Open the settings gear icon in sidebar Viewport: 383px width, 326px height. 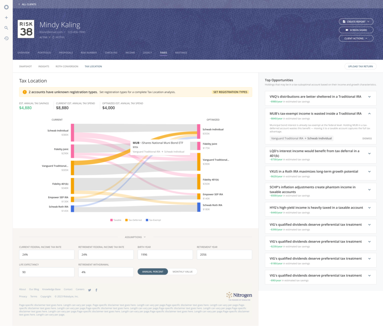click(x=6, y=7)
